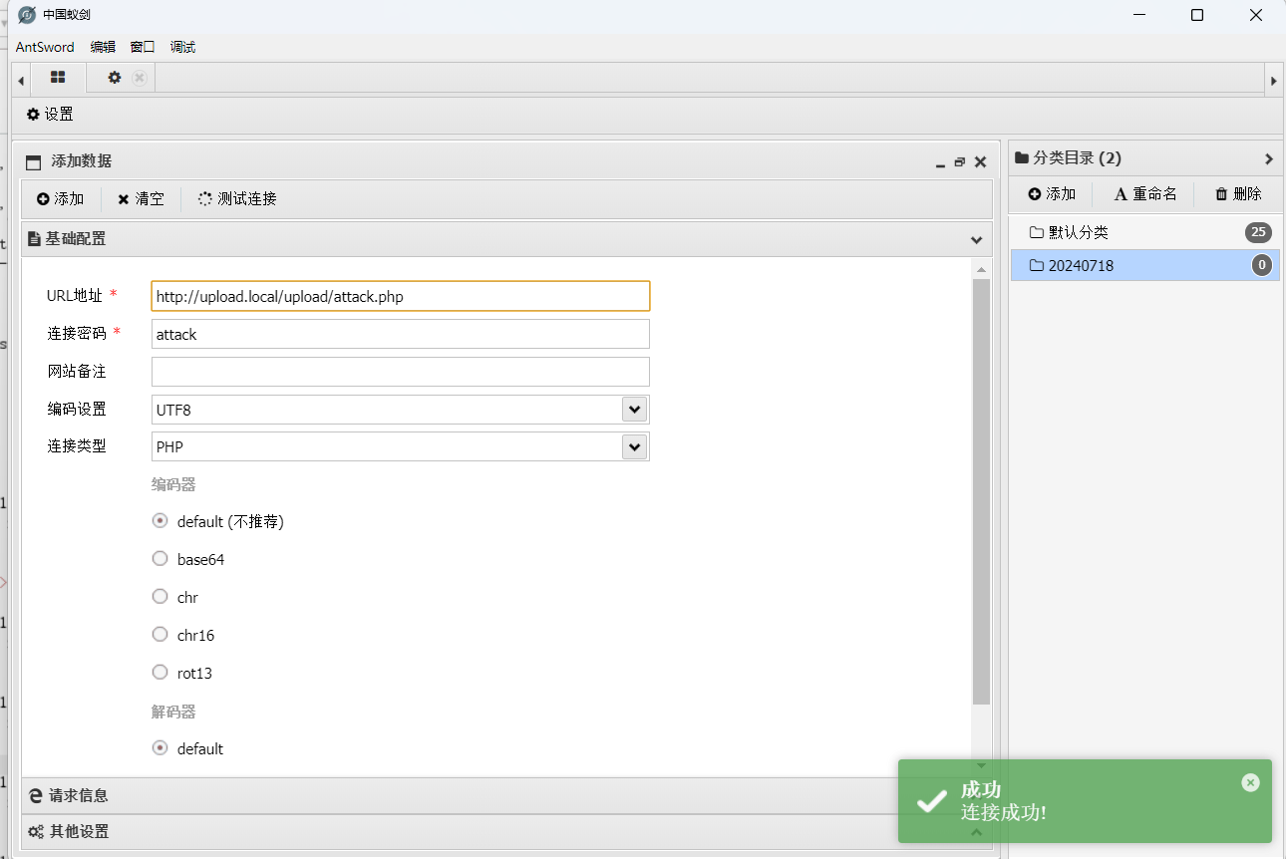Image resolution: width=1286 pixels, height=859 pixels.
Task: Minimize the 添加数据 panel
Action: [x=939, y=162]
